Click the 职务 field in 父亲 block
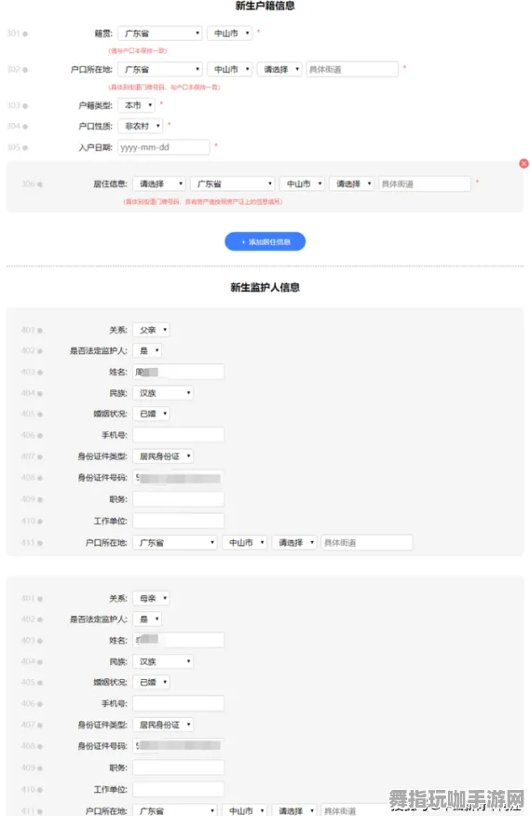The image size is (530, 816). click(x=179, y=499)
